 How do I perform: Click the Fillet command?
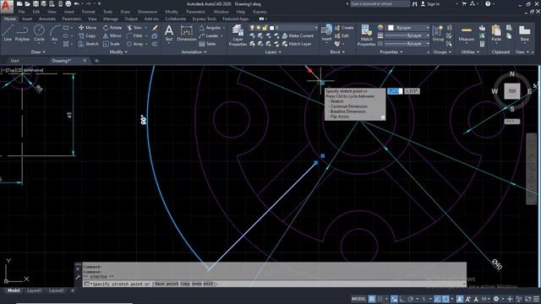click(134, 35)
